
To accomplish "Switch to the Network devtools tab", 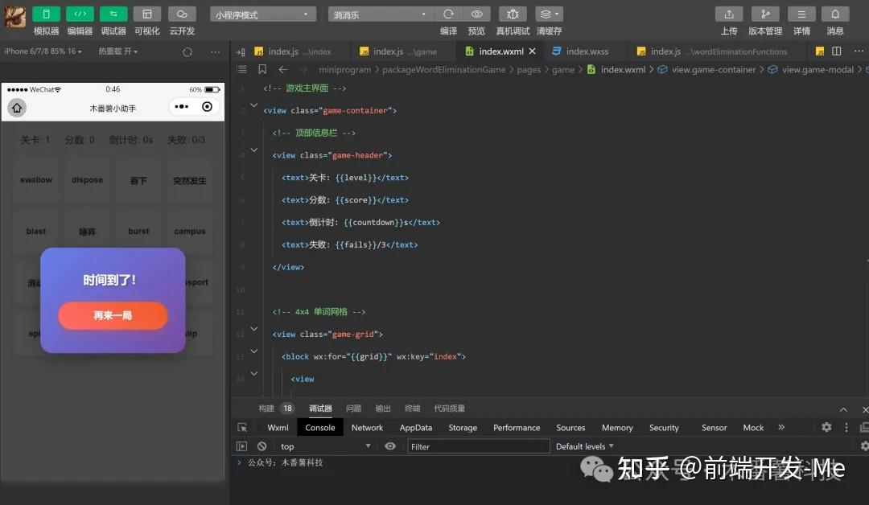I will pyautogui.click(x=367, y=428).
